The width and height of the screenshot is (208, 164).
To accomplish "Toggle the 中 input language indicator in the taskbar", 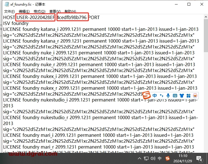I will [160, 158].
